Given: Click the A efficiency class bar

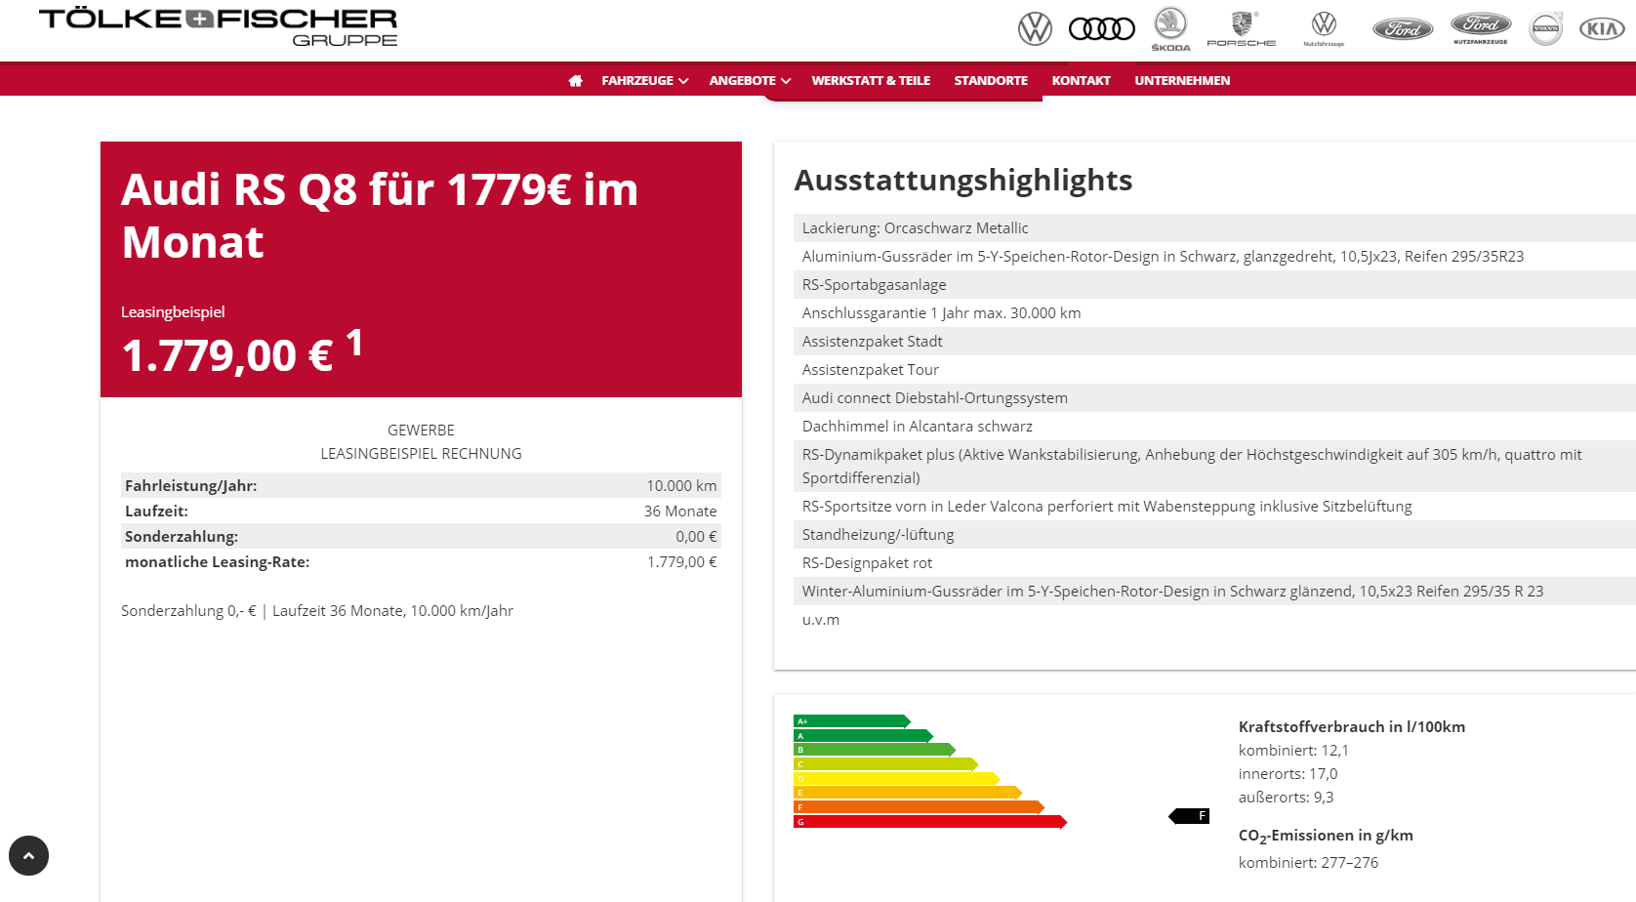Looking at the screenshot, I should (x=864, y=736).
